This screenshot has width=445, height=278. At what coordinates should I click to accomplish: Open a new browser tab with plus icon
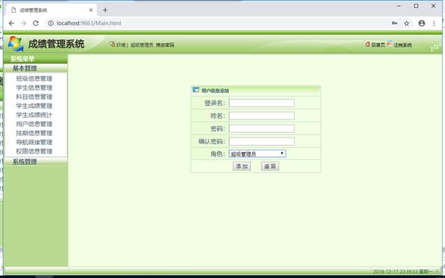click(105, 10)
